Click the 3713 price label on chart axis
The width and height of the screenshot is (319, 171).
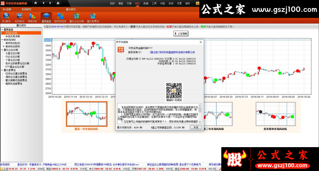point(47,40)
